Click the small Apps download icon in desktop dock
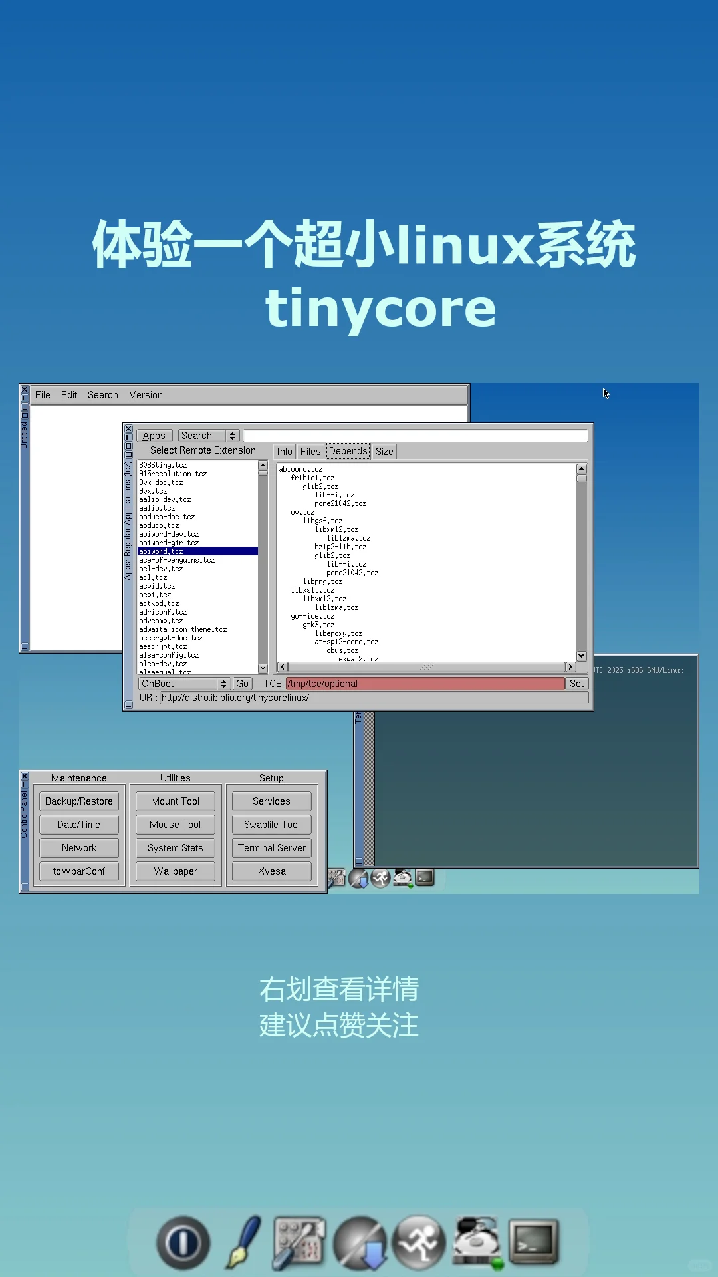The image size is (718, 1277). (359, 879)
